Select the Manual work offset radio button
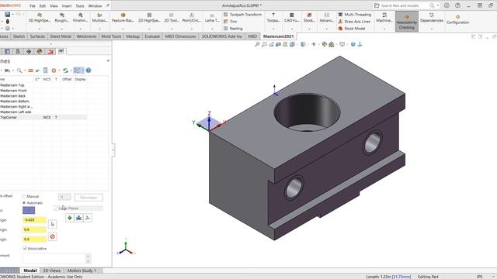497x279 pixels. pyautogui.click(x=24, y=196)
